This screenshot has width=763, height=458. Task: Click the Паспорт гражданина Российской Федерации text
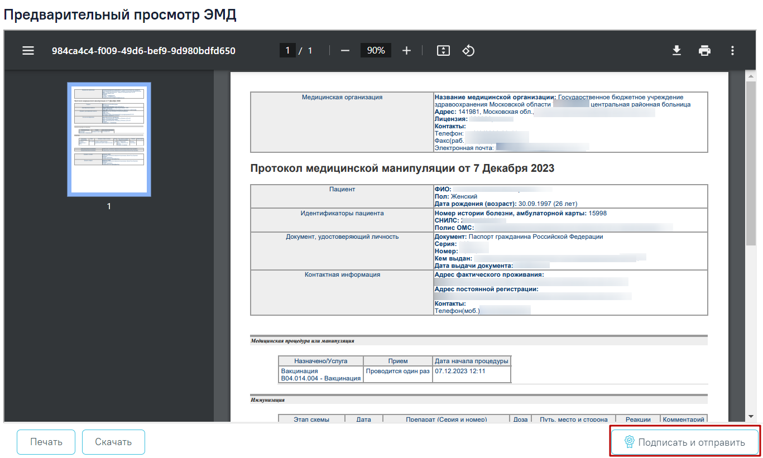coord(536,237)
